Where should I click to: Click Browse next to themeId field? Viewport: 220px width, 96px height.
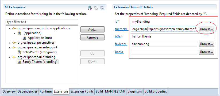[x=206, y=29]
